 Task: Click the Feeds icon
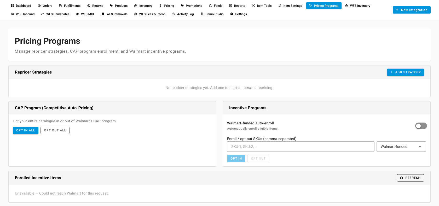pyautogui.click(x=210, y=5)
